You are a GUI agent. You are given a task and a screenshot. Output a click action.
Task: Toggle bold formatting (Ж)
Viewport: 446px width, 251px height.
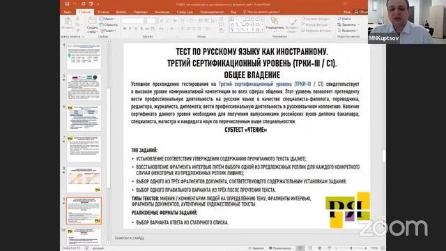pos(125,29)
